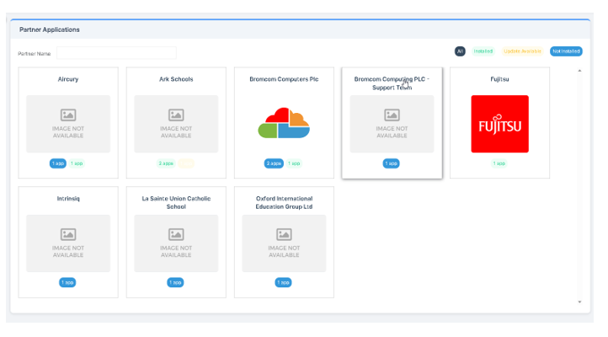Click Intrinsiq's blue 1 app badge
The width and height of the screenshot is (608, 337).
coord(67,282)
